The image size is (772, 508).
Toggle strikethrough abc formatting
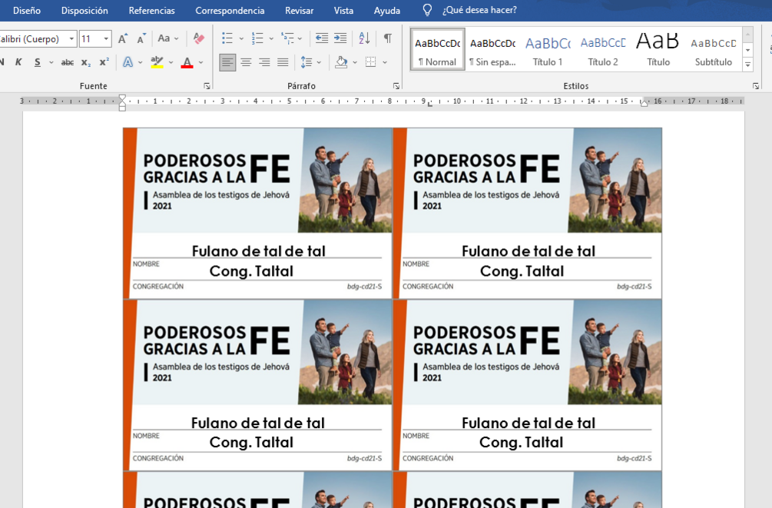click(x=68, y=62)
